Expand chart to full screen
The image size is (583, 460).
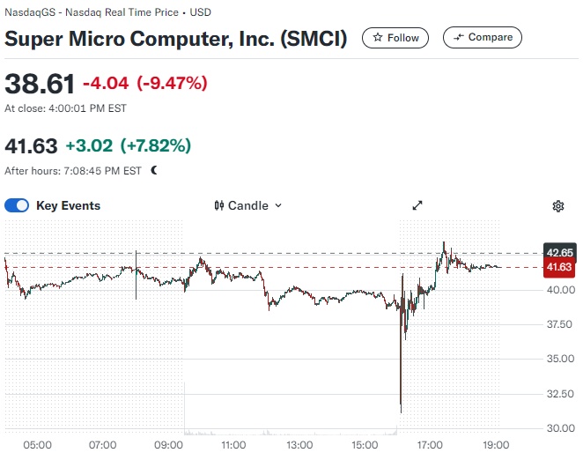point(418,205)
